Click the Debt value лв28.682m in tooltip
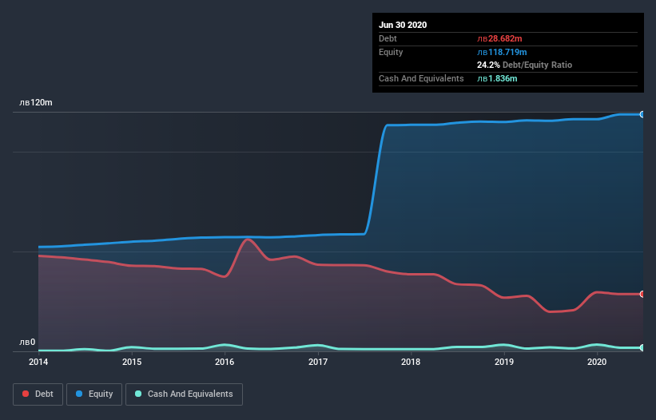Image resolution: width=656 pixels, height=420 pixels. (499, 38)
